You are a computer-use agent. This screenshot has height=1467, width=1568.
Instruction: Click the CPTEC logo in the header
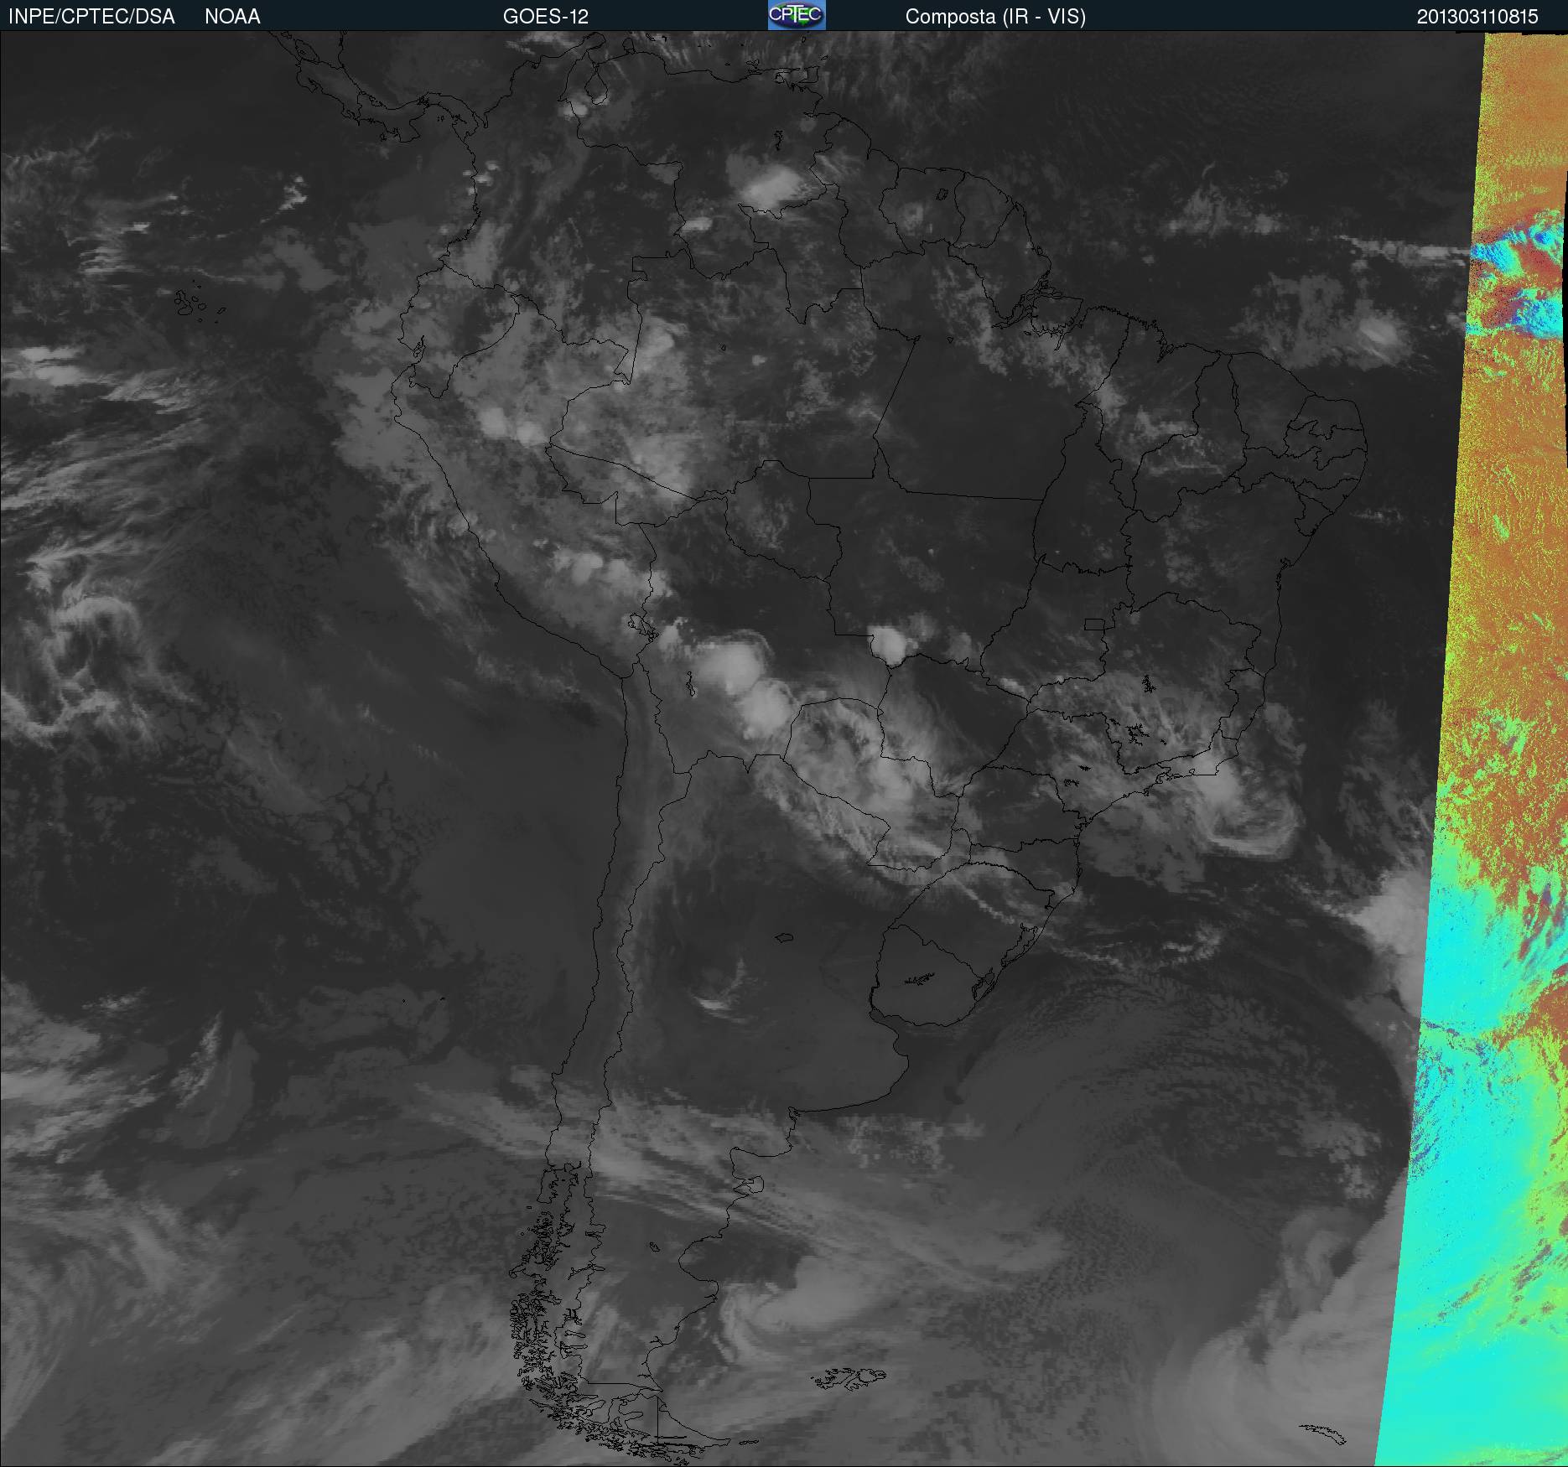pos(797,15)
